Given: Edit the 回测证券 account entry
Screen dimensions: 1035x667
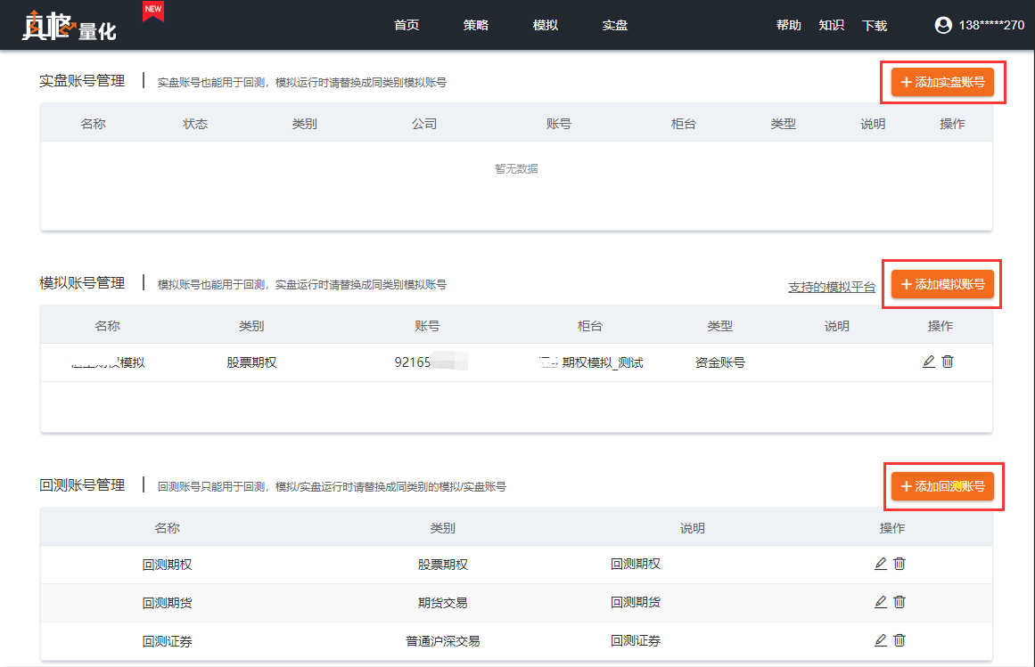Looking at the screenshot, I should [x=881, y=640].
